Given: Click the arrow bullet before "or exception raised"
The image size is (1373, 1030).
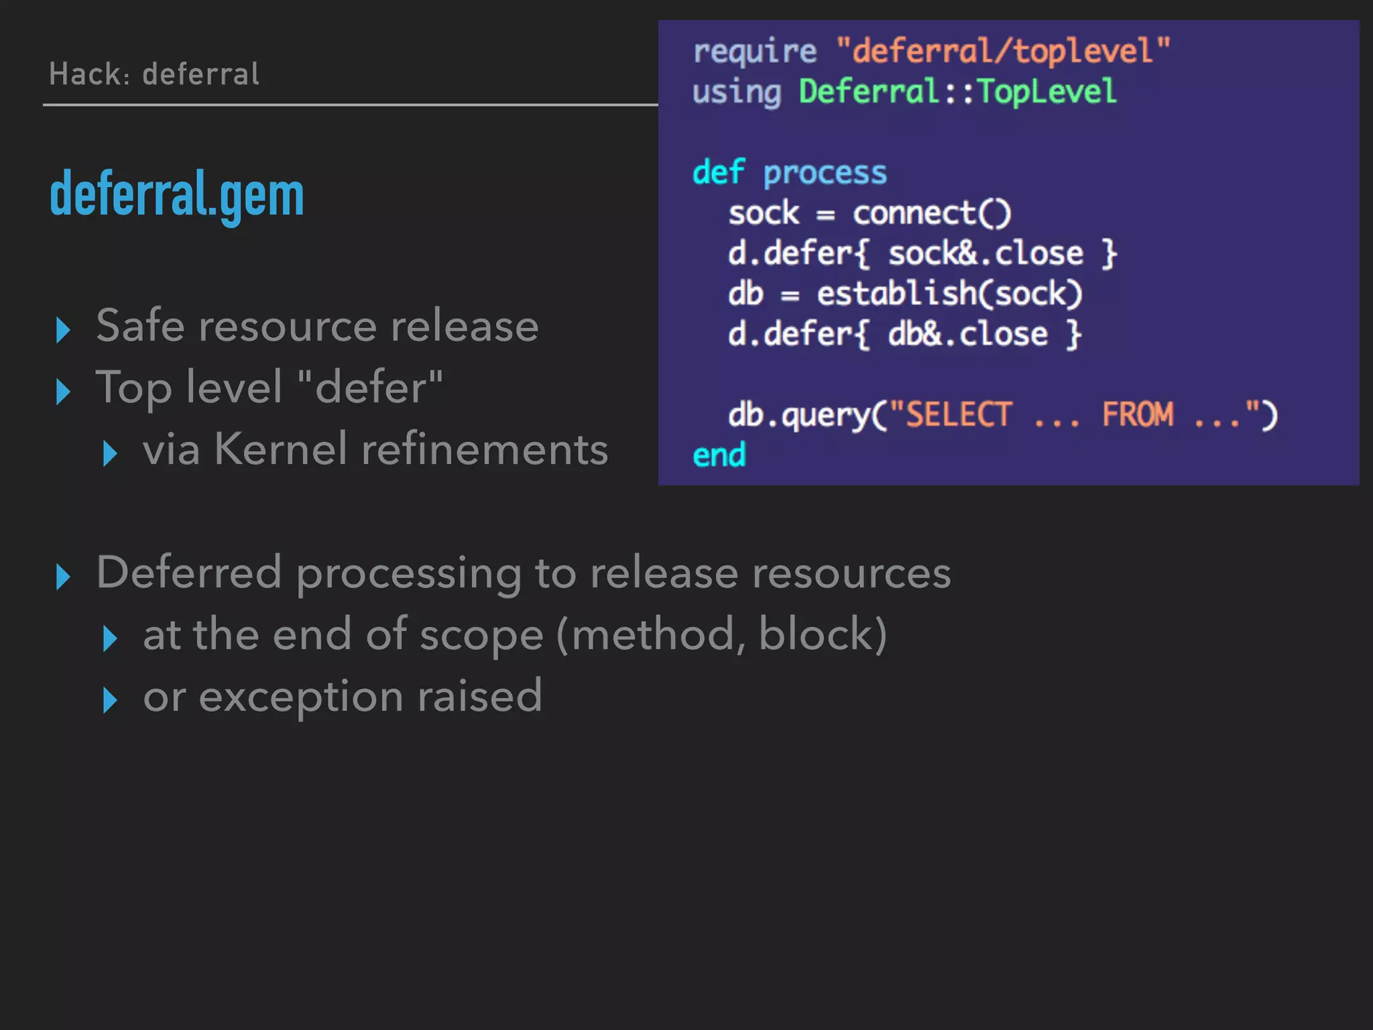Looking at the screenshot, I should [111, 700].
